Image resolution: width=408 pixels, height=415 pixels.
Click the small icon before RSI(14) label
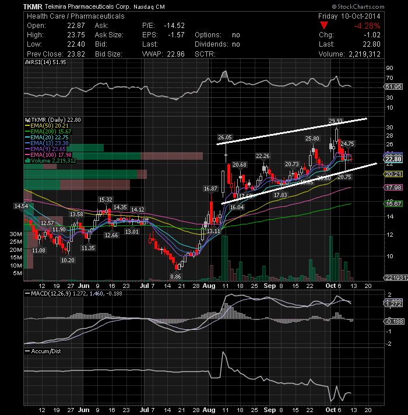click(27, 62)
